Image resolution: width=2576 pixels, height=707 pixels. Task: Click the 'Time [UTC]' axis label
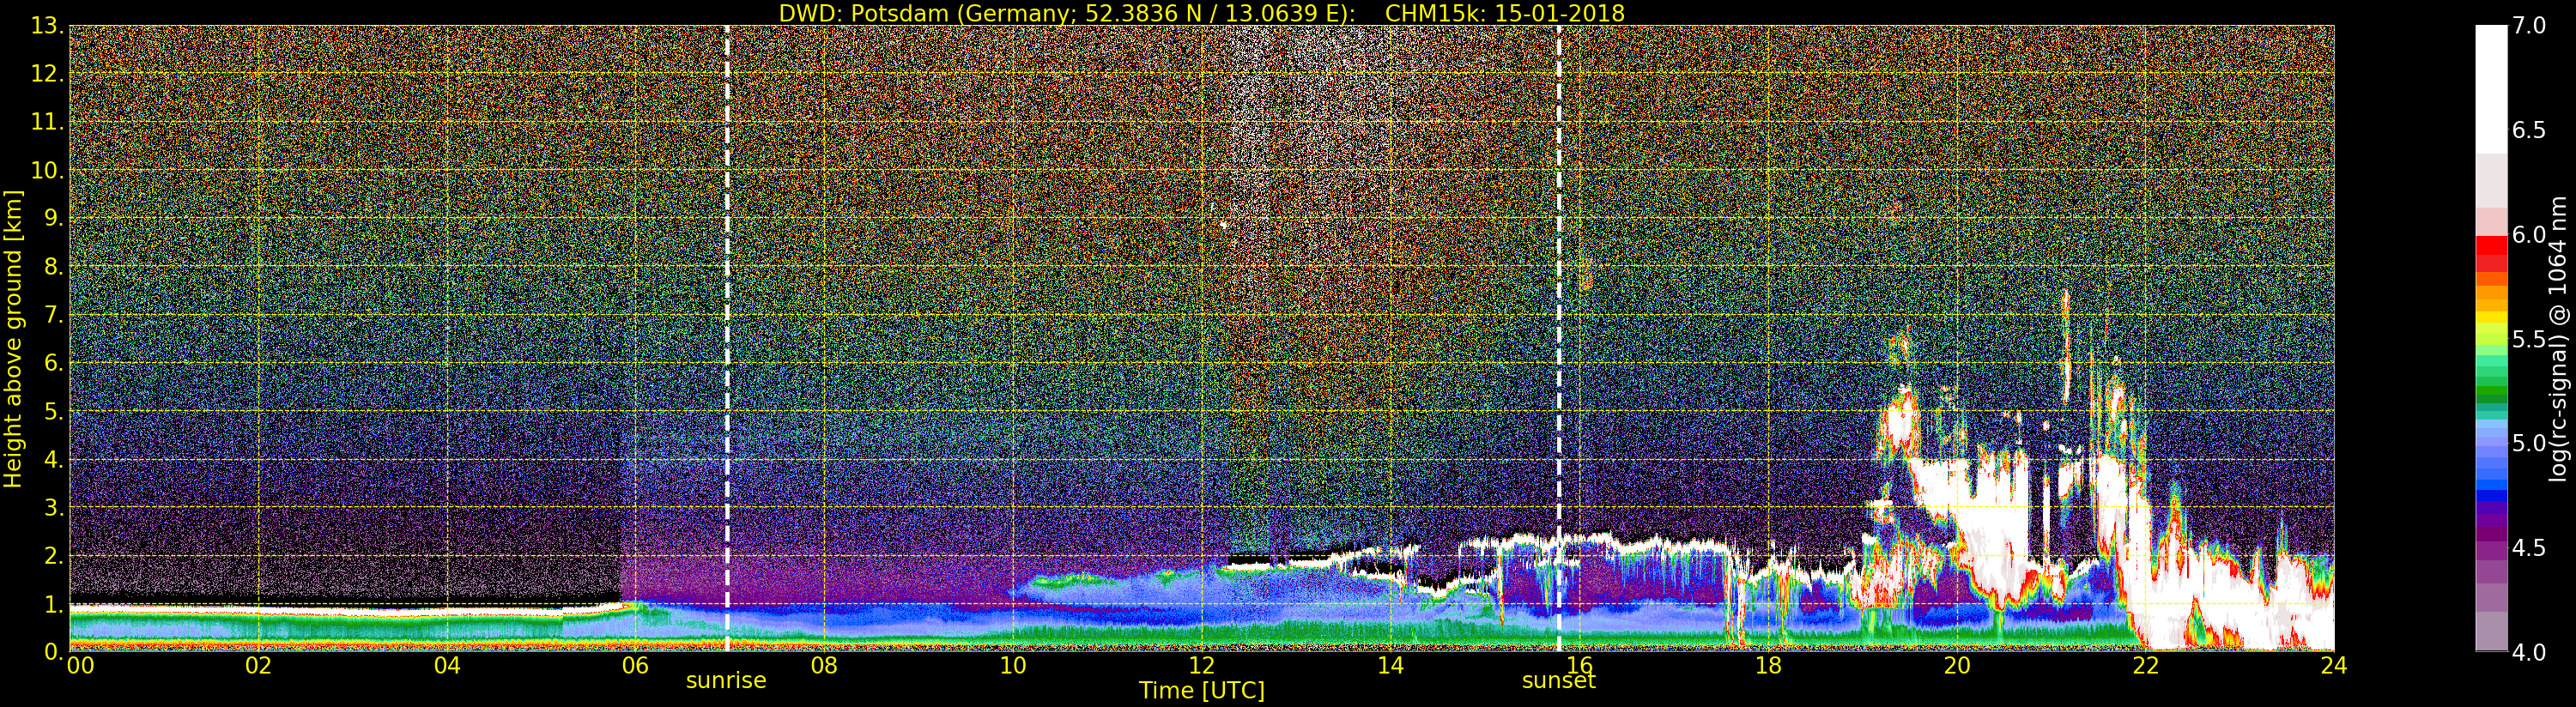point(1202,690)
